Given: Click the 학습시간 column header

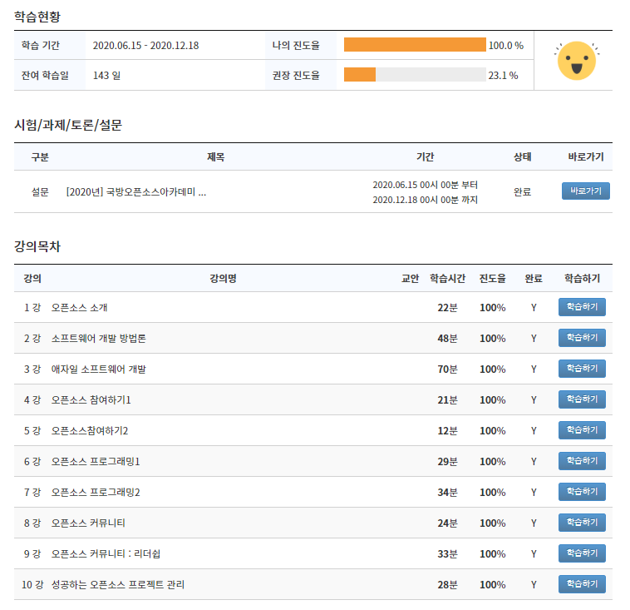Looking at the screenshot, I should point(448,279).
